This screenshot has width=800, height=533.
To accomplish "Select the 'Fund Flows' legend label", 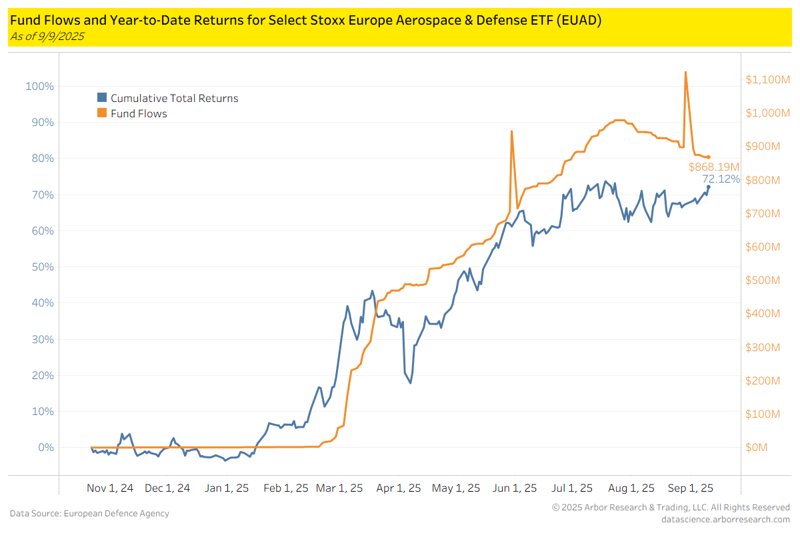I will click(139, 113).
